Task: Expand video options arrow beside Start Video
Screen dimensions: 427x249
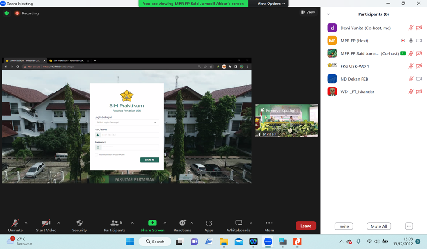Action: click(x=59, y=223)
